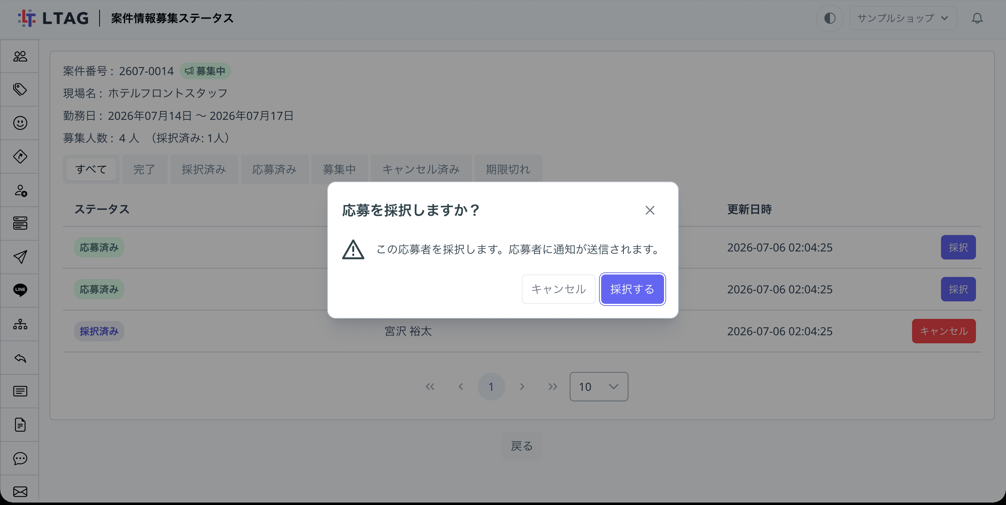Screen dimensions: 1006x505
Task: Switch to the 募集中 tab
Action: [340, 169]
